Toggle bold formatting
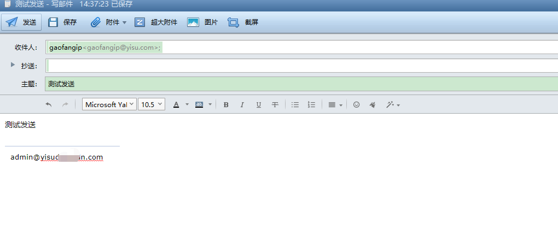558x247 pixels. point(226,104)
